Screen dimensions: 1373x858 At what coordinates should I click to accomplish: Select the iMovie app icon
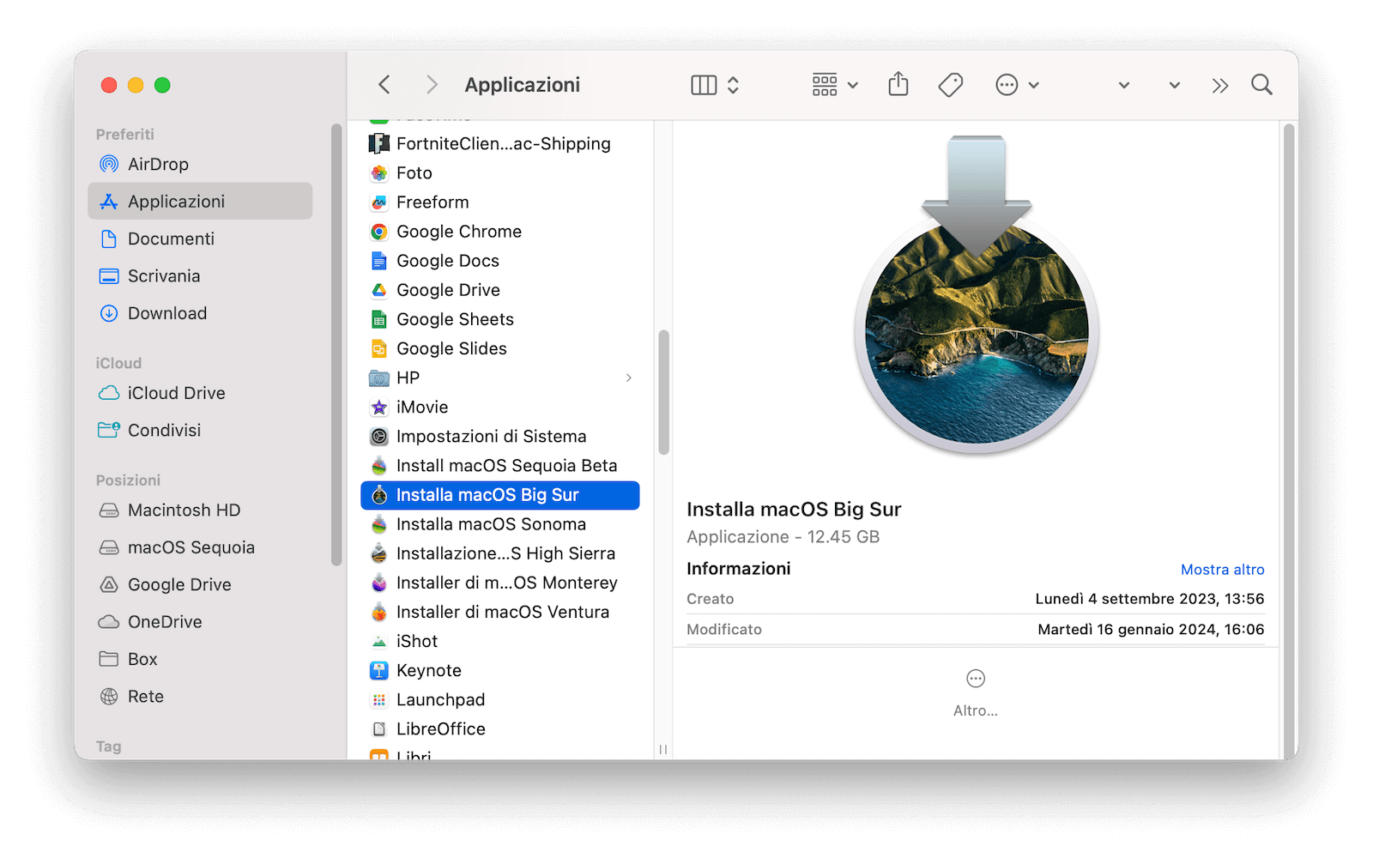(x=379, y=407)
